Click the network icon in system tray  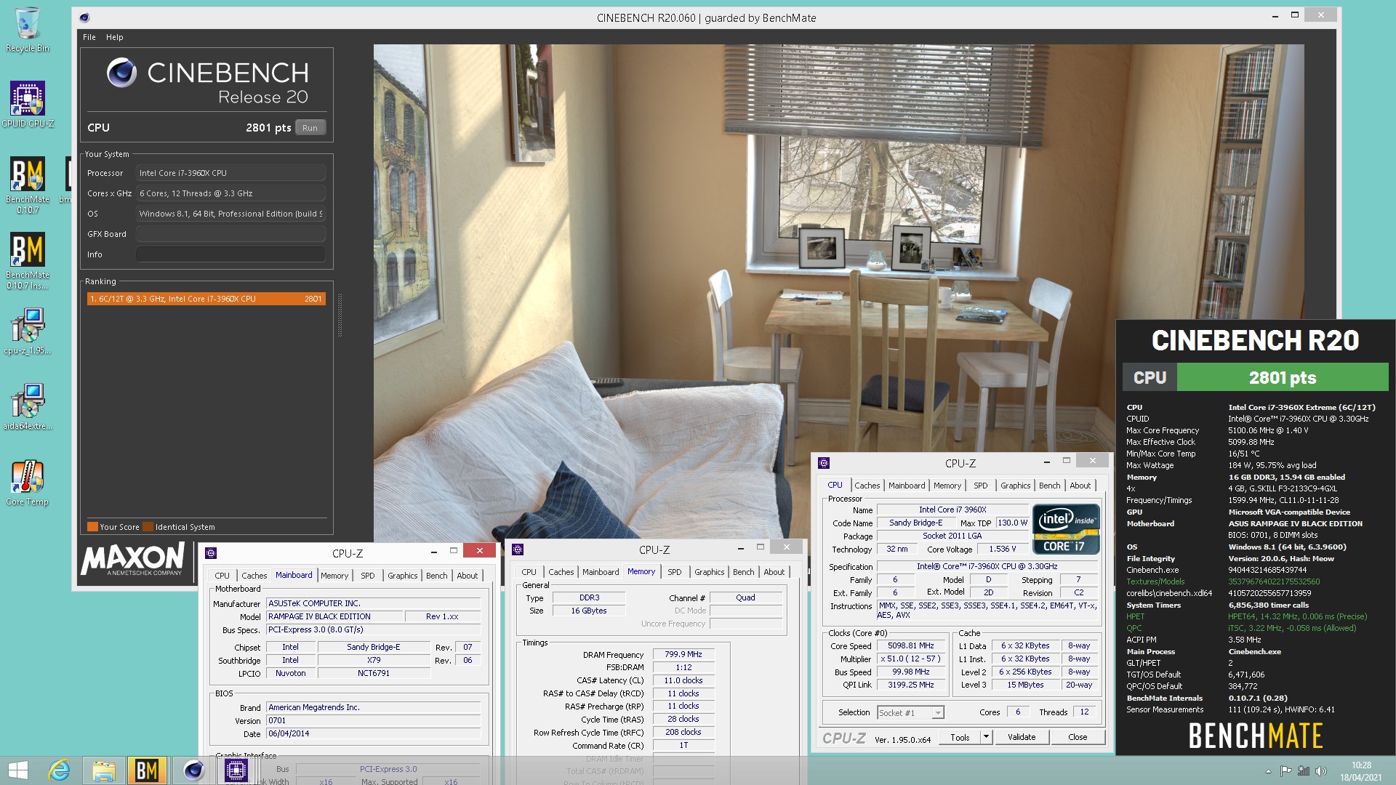(x=1304, y=771)
